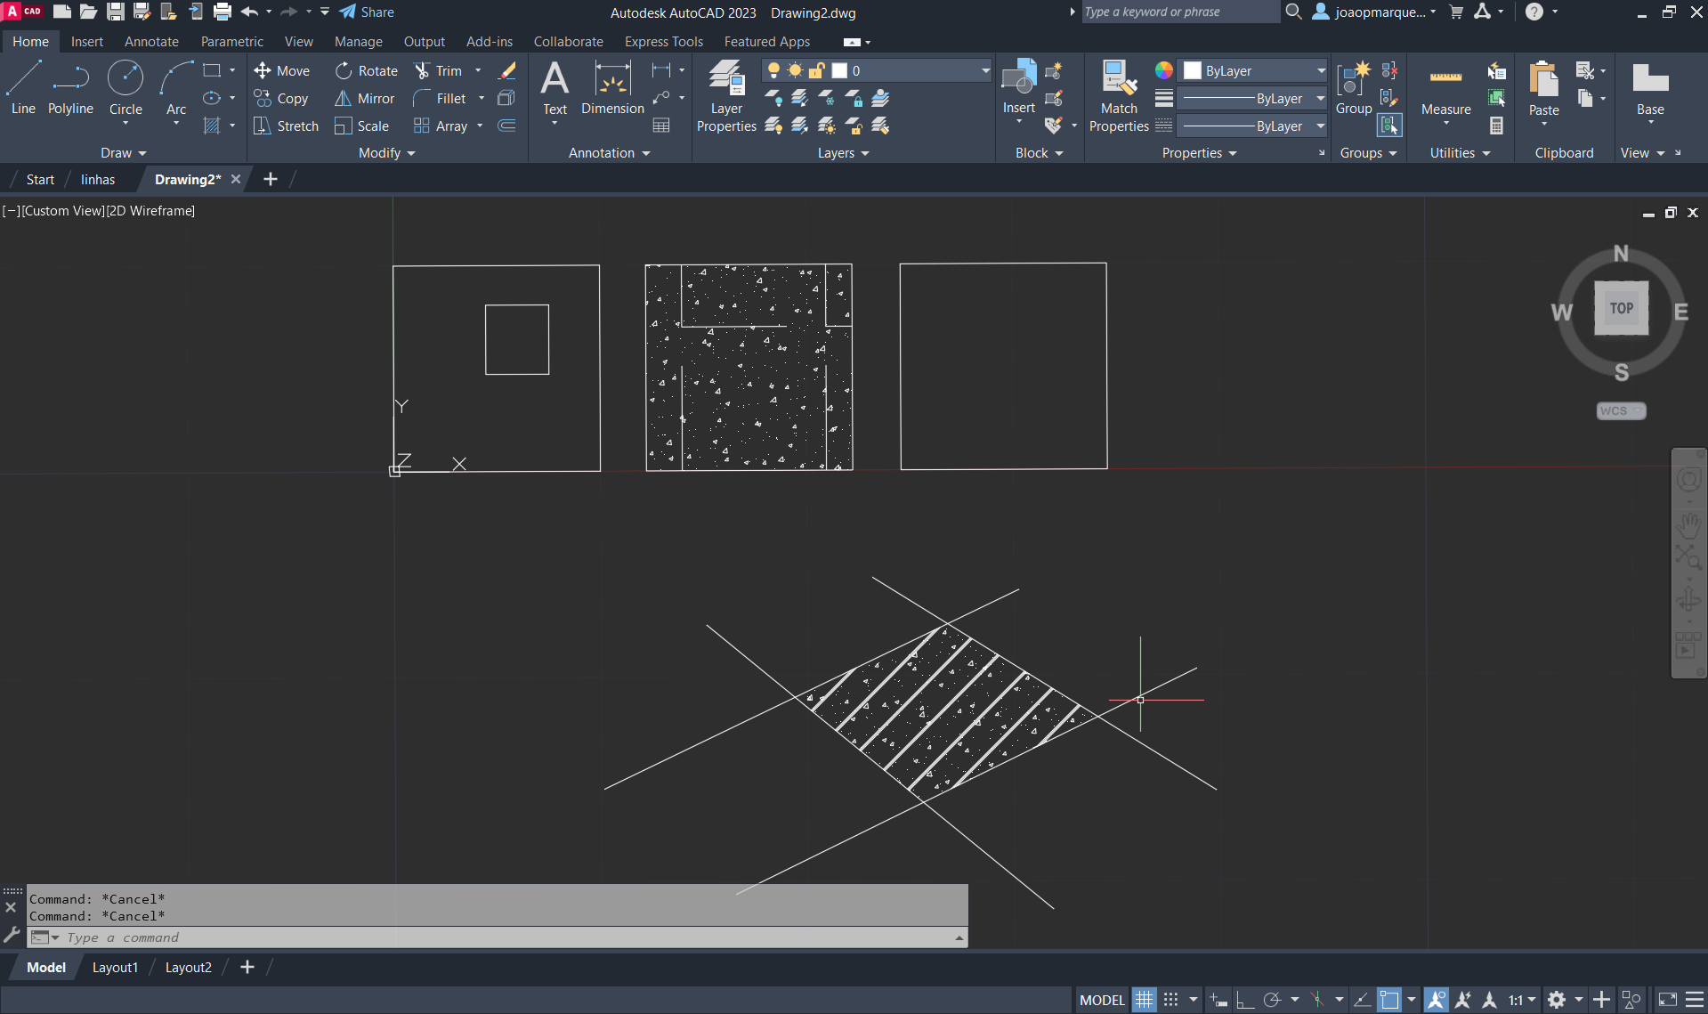Switch to the Annotate ribbon tab
1708x1014 pixels.
[151, 42]
